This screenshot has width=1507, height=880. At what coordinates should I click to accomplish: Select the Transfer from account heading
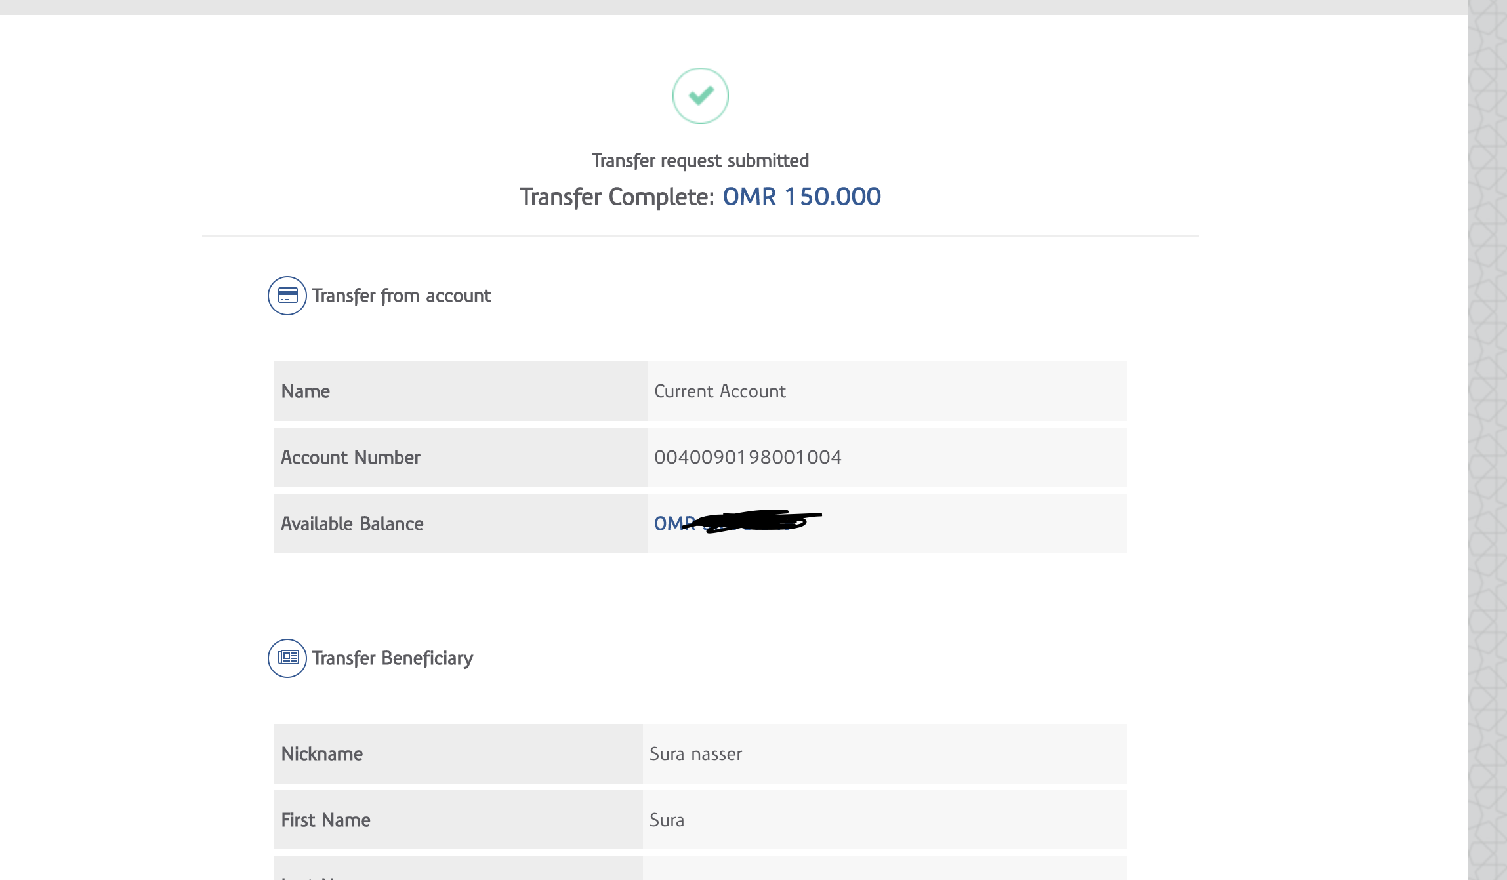401,296
